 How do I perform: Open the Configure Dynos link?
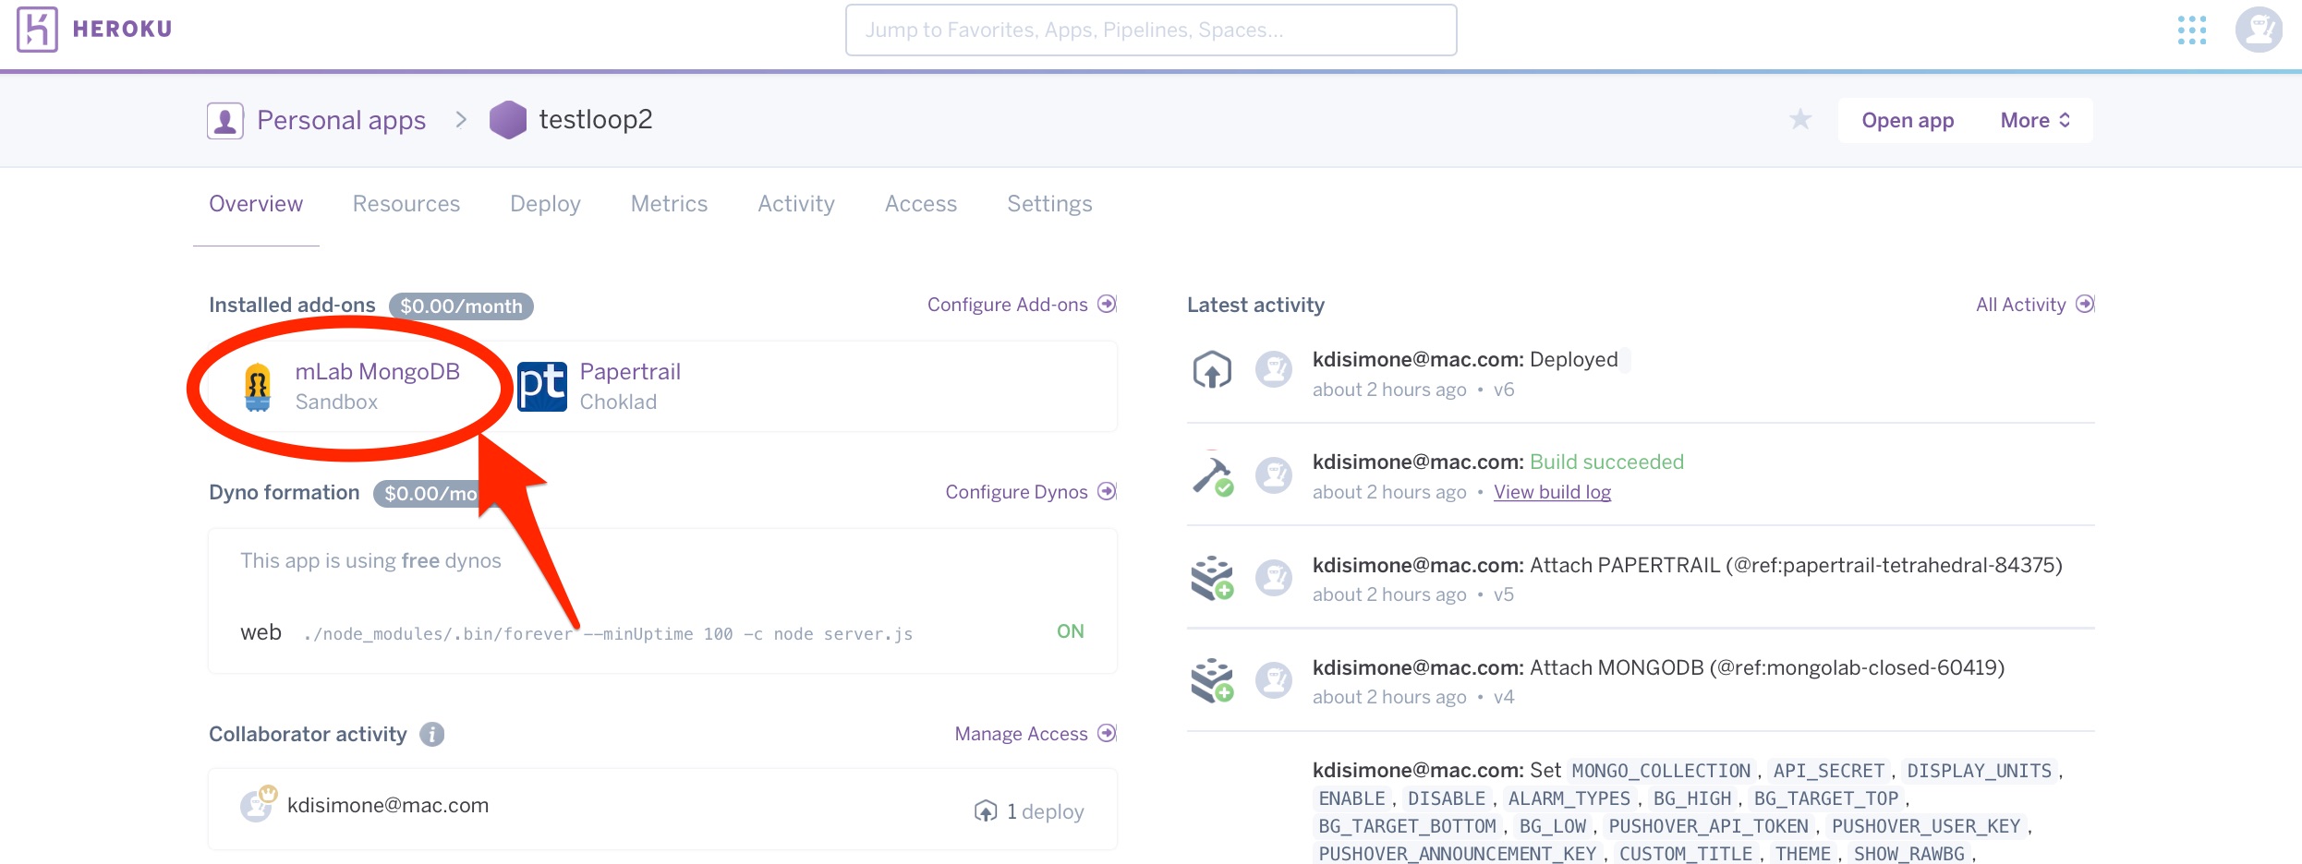tap(1016, 492)
